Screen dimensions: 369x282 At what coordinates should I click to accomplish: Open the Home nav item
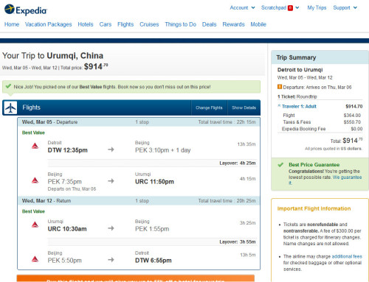pyautogui.click(x=12, y=24)
